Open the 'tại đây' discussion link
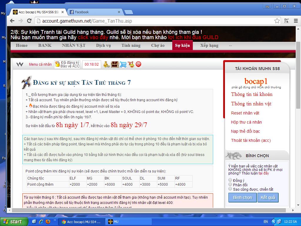This screenshot has width=301, height=226. tap(264, 173)
